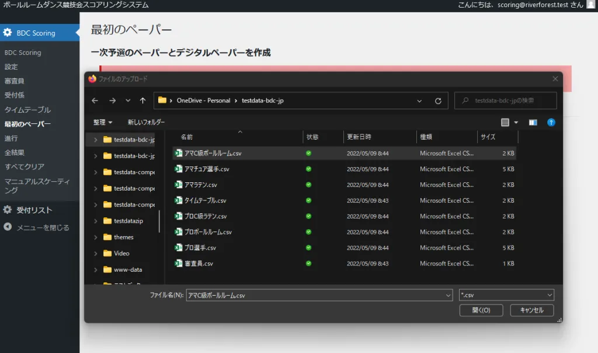598x353 pixels.
Task: Click the キャンセル button
Action: tap(531, 310)
